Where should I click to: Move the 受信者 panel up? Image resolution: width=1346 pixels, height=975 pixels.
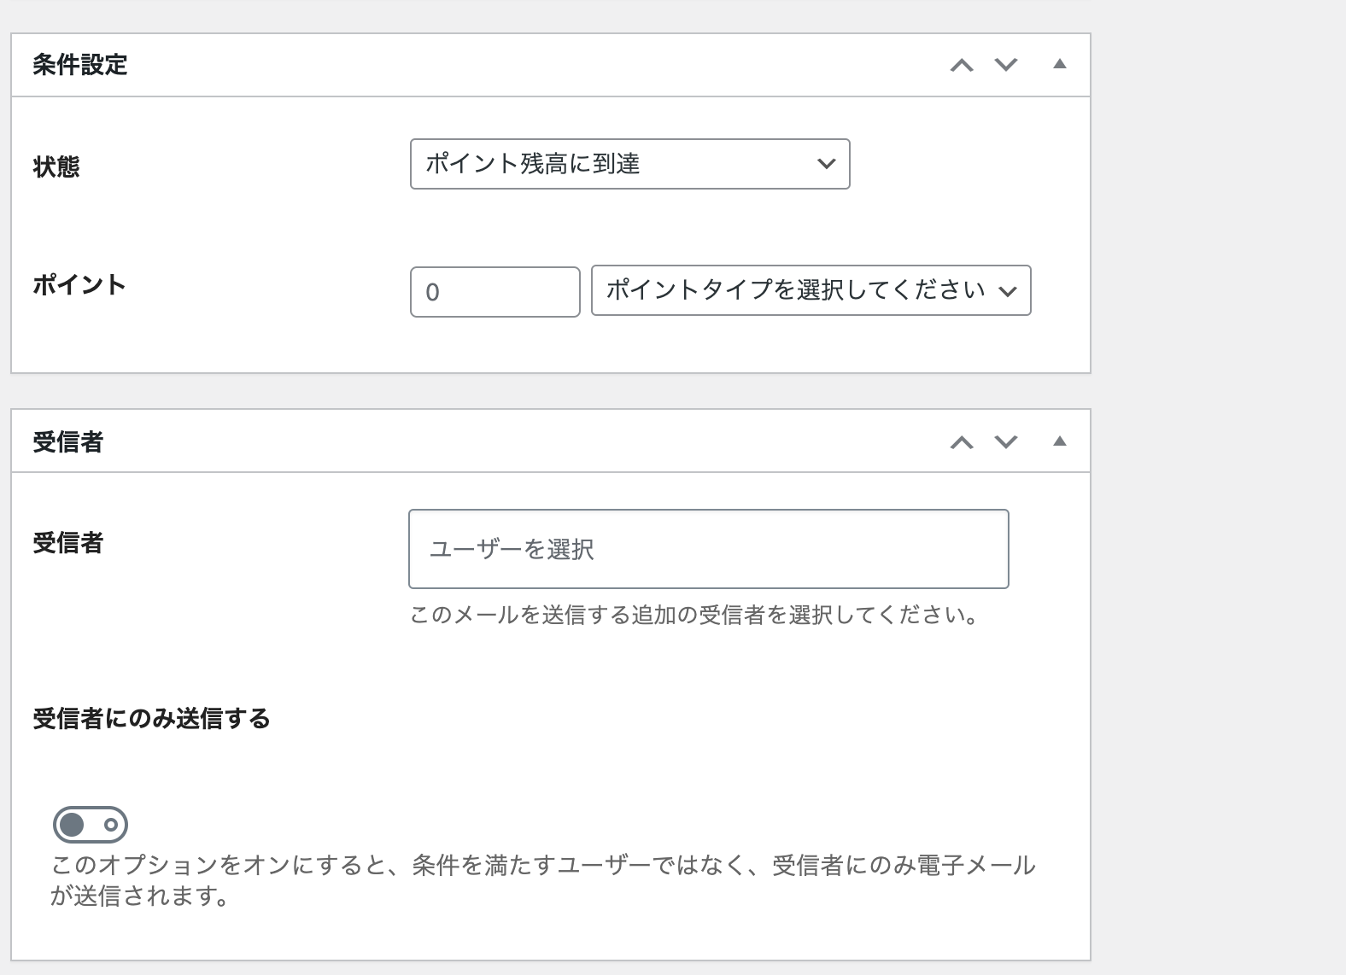[962, 442]
